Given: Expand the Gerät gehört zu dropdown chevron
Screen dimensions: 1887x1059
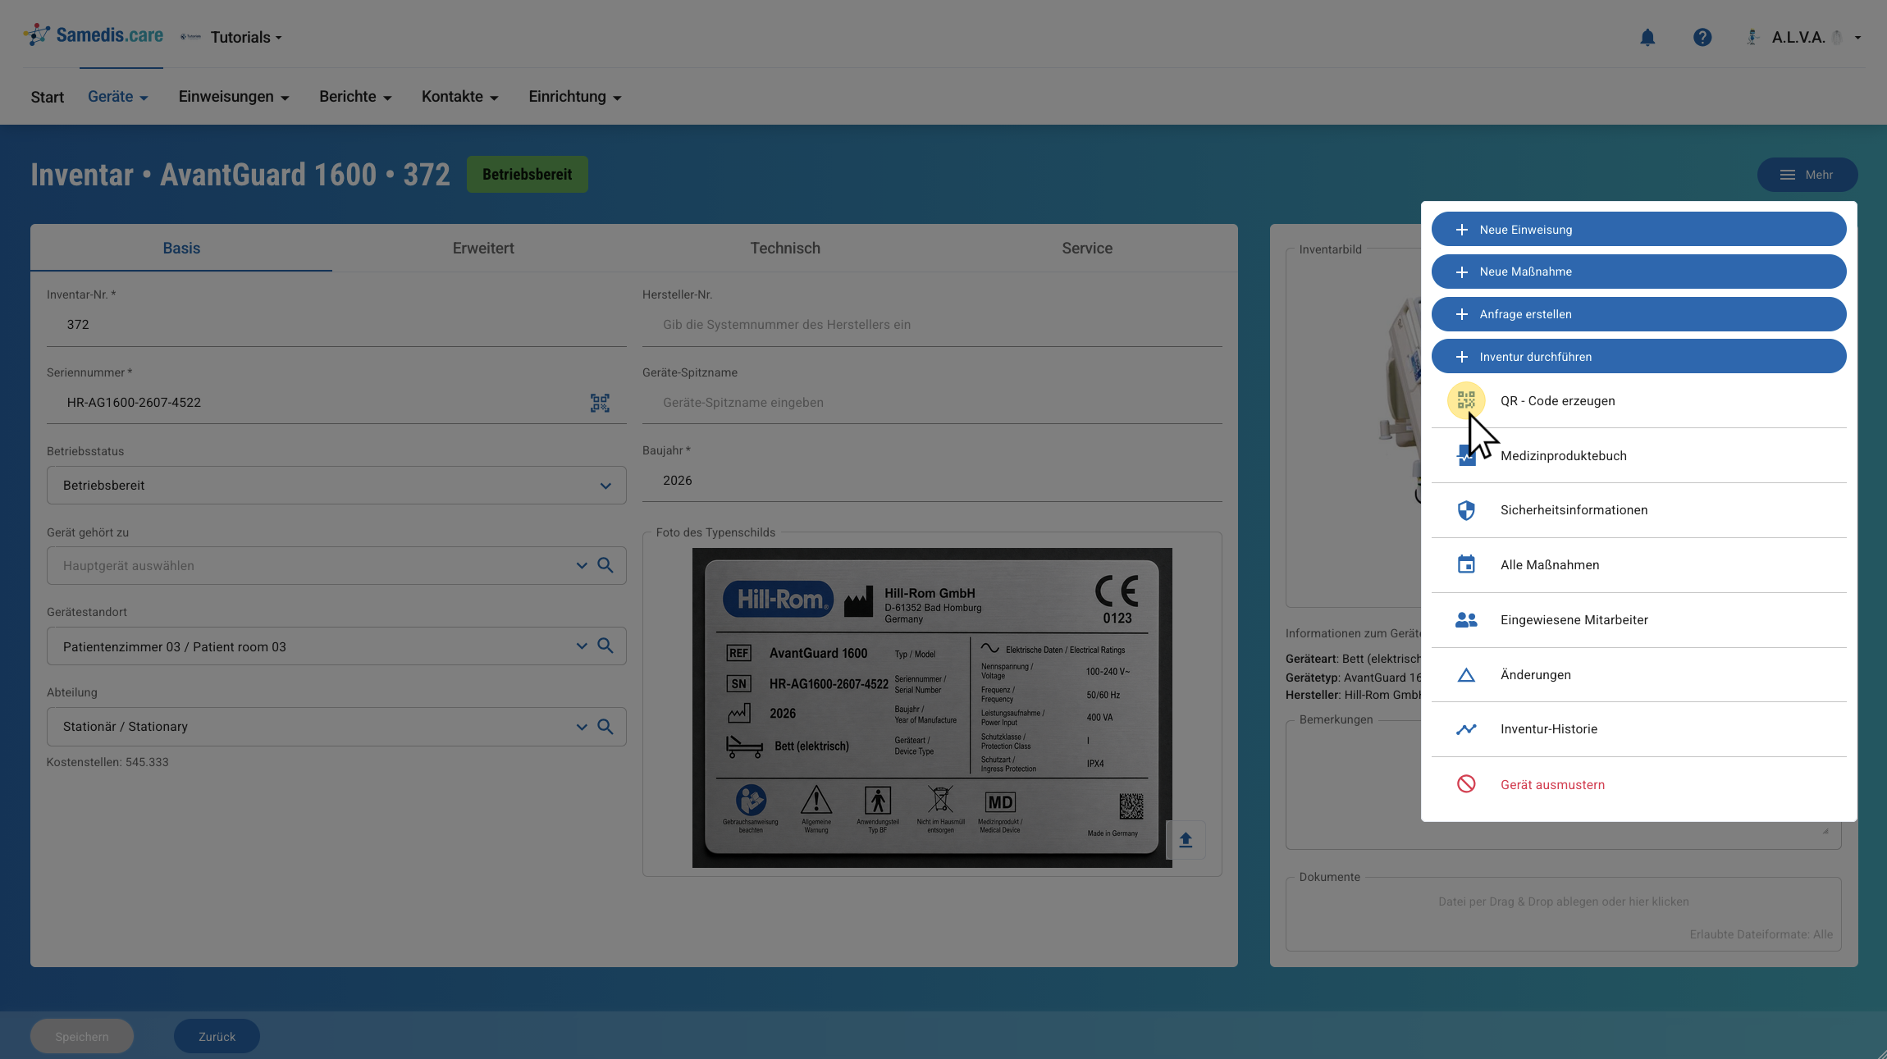Looking at the screenshot, I should [x=582, y=565].
